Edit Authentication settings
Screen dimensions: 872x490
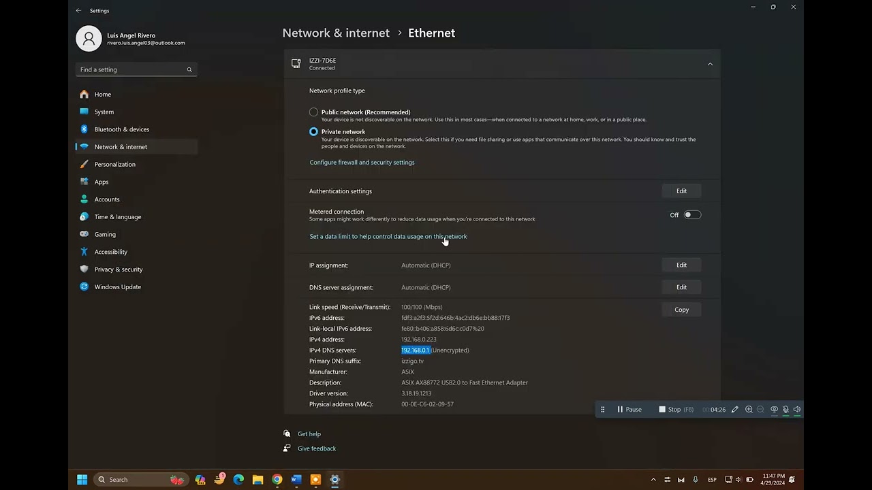pyautogui.click(x=681, y=191)
